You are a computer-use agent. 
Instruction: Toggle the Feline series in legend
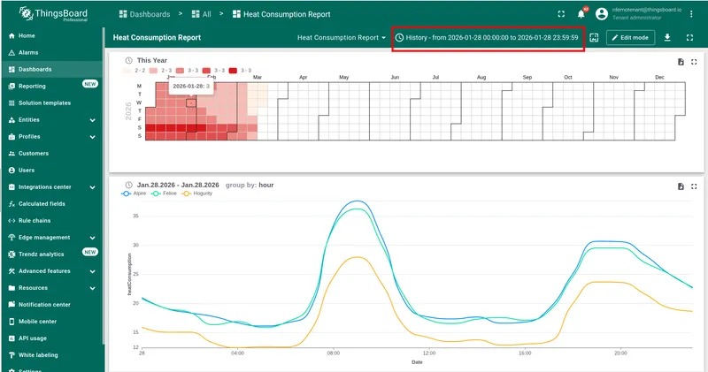[165, 194]
